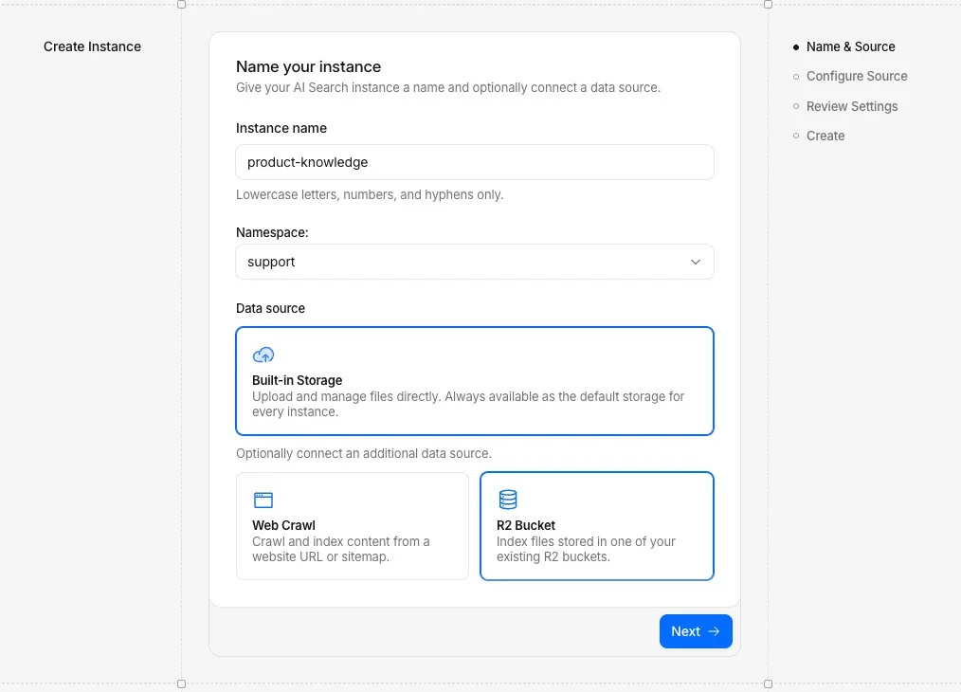Navigate to the Configure Source step
Screen dimensions: 961x692
857,76
